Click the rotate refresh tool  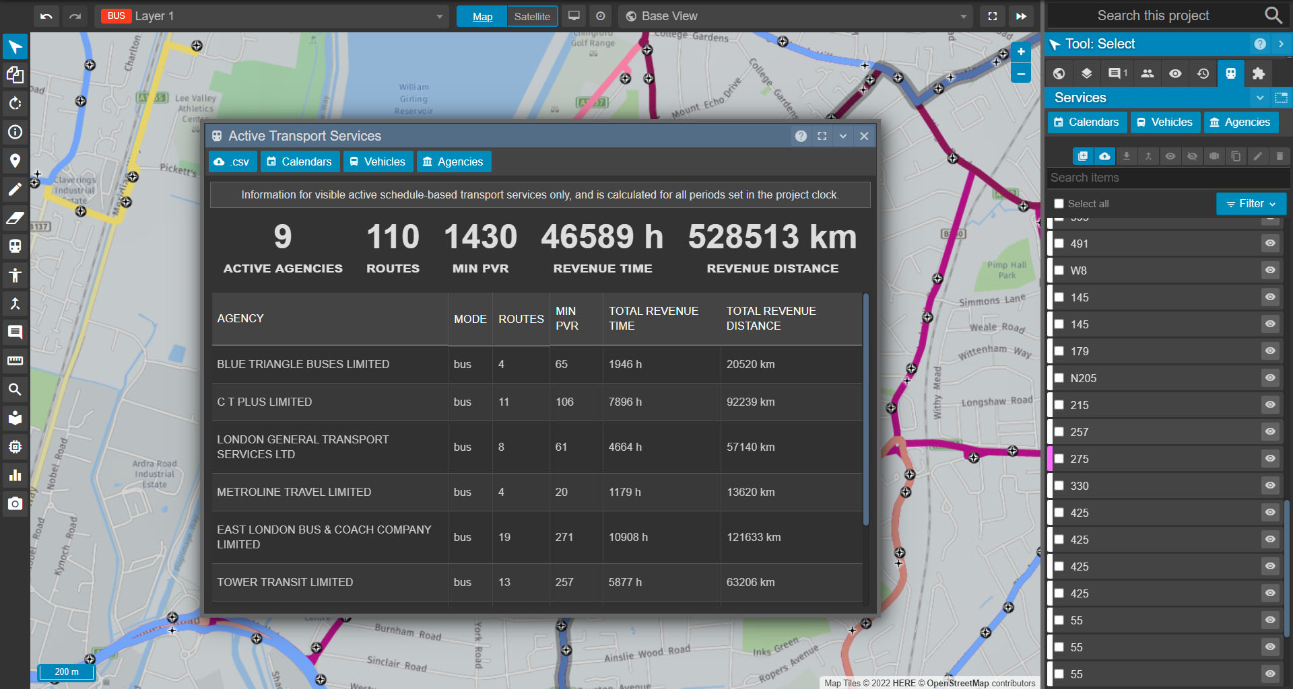point(15,104)
